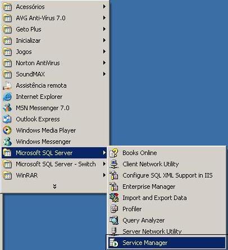Click the MSN Messenger 7.0 icon

pos(7,108)
